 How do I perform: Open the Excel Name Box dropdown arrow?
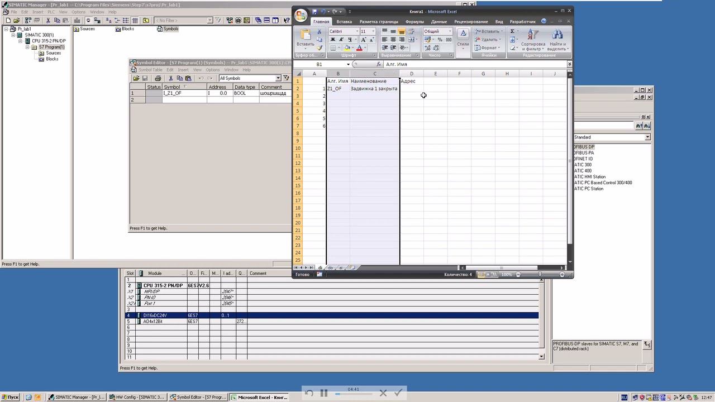tap(348, 64)
